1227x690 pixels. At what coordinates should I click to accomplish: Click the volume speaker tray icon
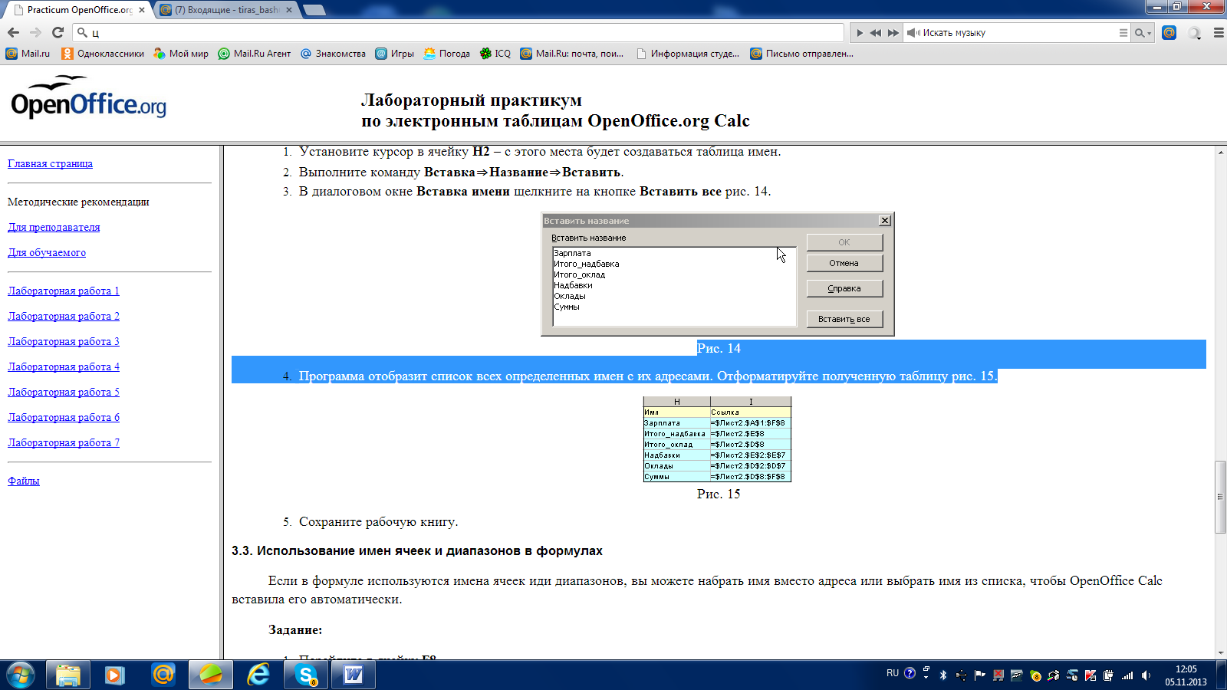1146,675
